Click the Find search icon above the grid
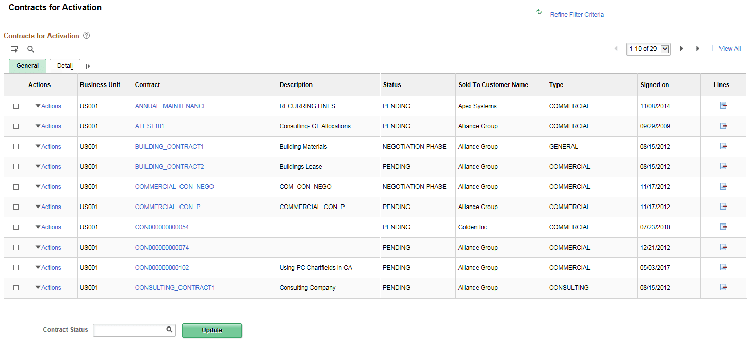The height and width of the screenshot is (344, 753). click(x=30, y=48)
